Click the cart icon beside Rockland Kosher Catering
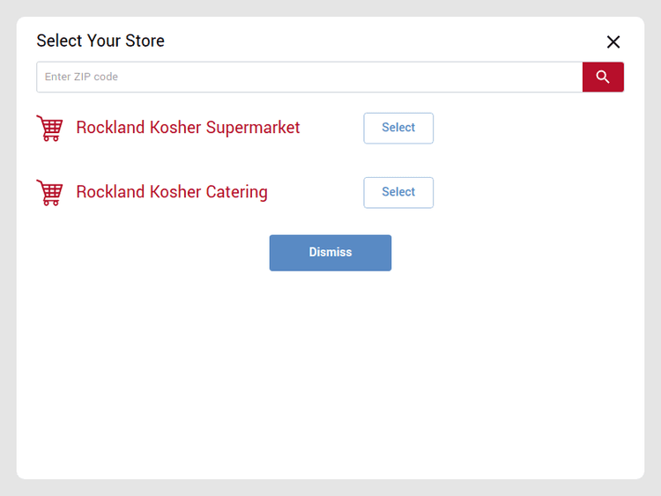 pyautogui.click(x=49, y=193)
